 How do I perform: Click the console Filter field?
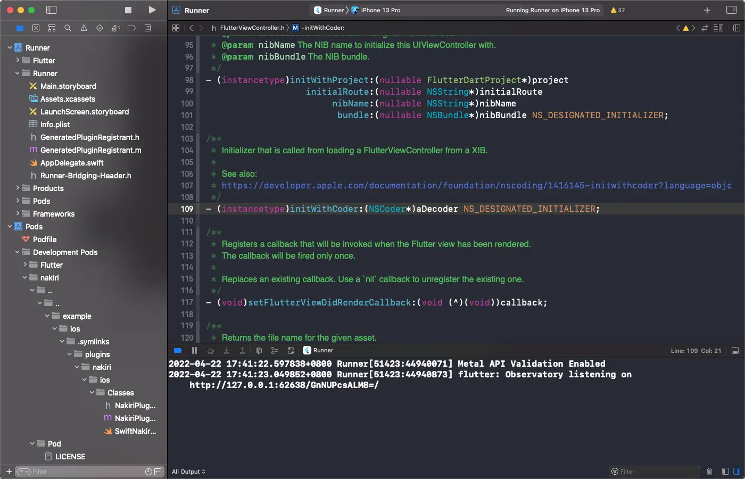point(658,472)
